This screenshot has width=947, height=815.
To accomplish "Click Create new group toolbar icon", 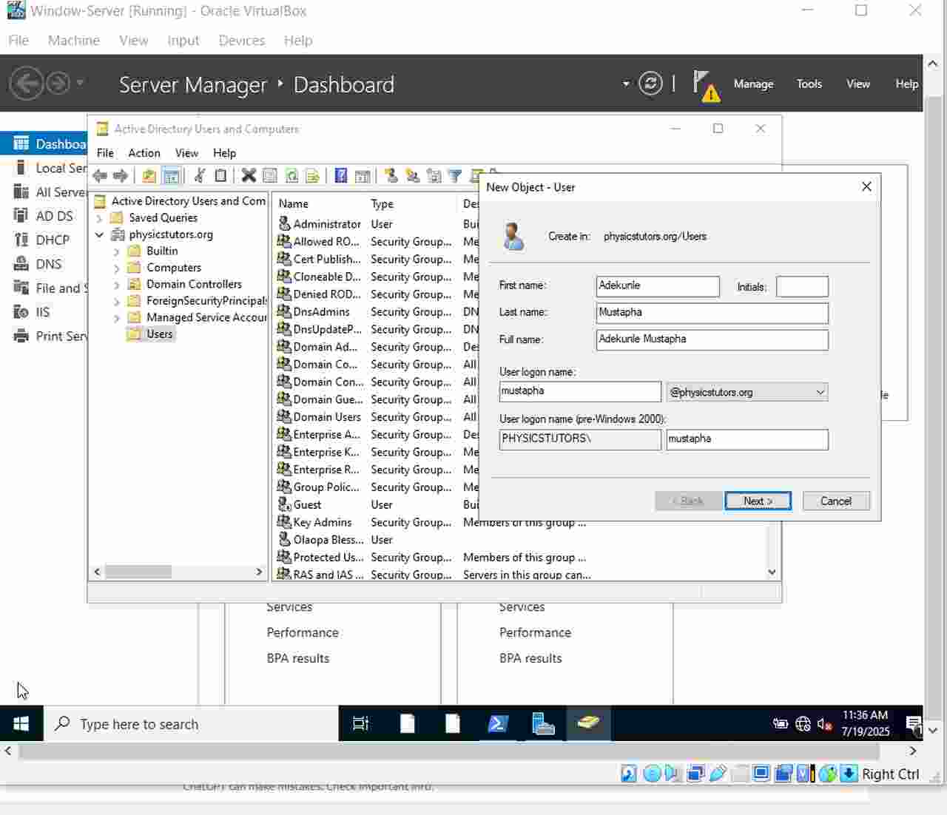I will [412, 175].
